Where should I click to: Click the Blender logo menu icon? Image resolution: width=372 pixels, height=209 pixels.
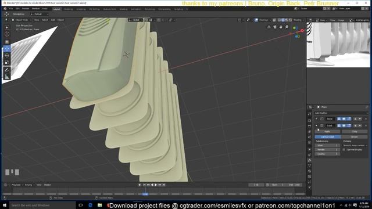click(5, 9)
